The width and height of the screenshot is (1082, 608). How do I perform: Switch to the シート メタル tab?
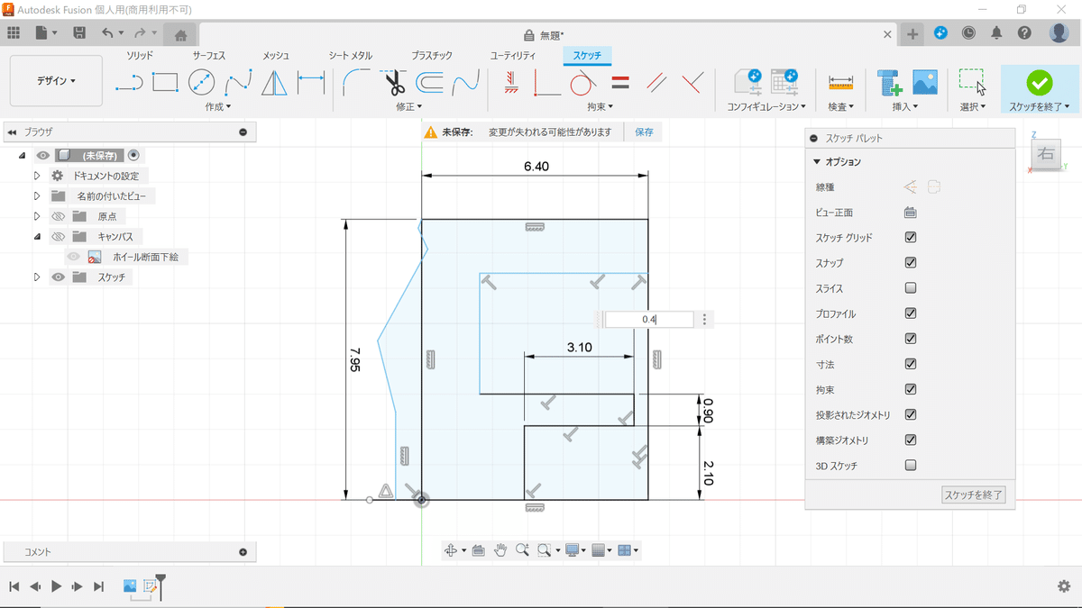(351, 56)
